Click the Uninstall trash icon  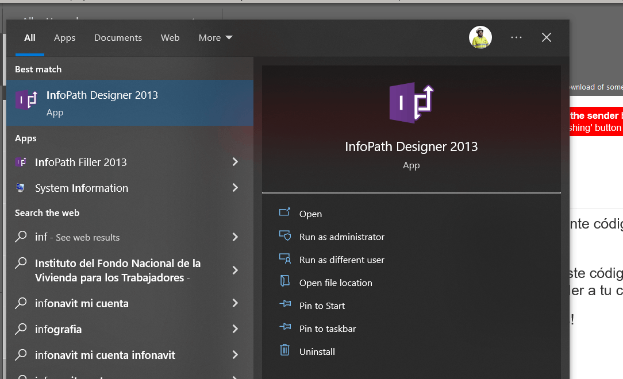coord(284,350)
